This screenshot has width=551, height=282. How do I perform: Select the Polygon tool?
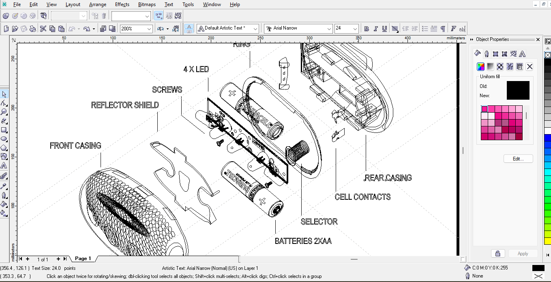tap(4, 148)
